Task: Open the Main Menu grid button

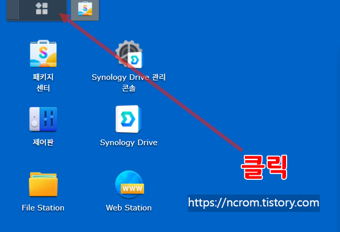Action: point(42,9)
